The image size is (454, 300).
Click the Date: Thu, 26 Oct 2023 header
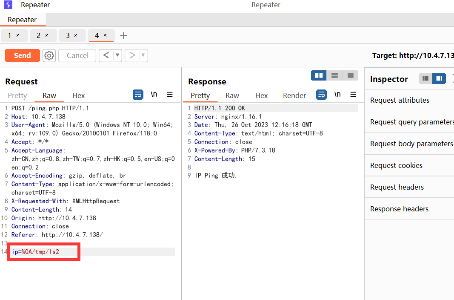(x=253, y=124)
